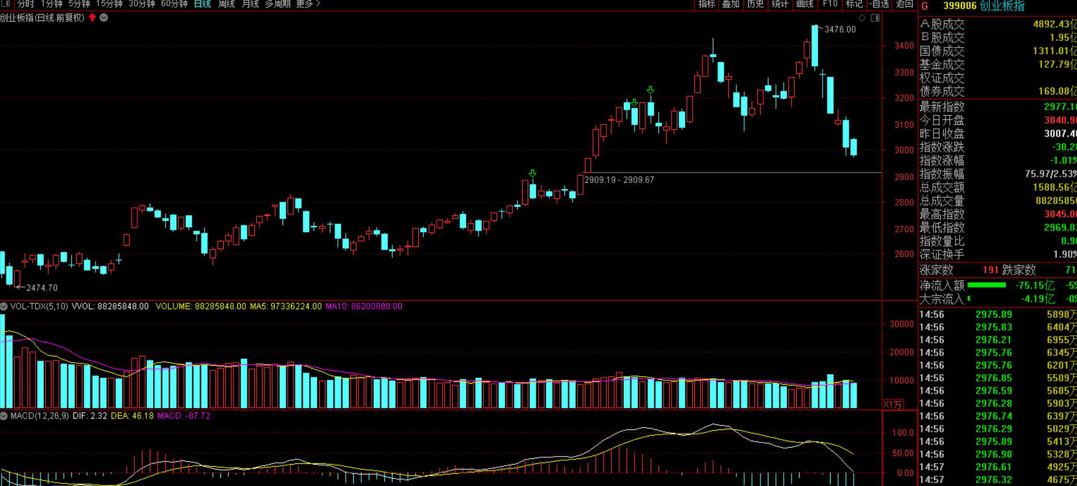The height and width of the screenshot is (486, 1077).
Task: Click the MA5: 97336224.00 label
Action: click(x=286, y=306)
